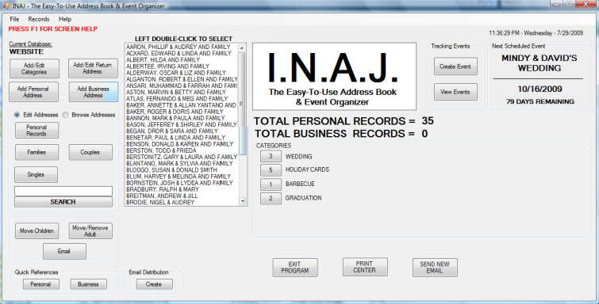
Task: Click the Add Personal Address button
Action: pos(33,92)
